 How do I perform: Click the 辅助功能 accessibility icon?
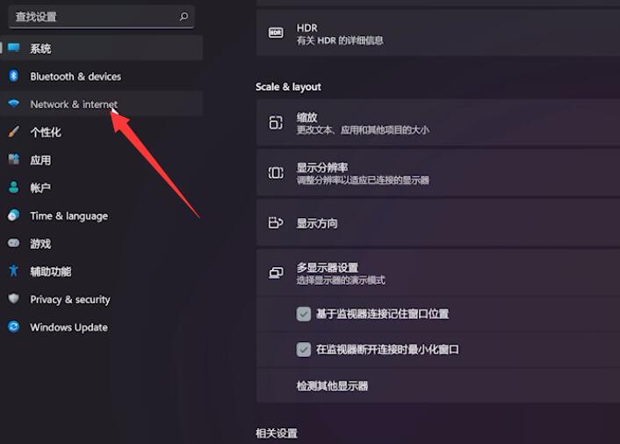coord(14,271)
